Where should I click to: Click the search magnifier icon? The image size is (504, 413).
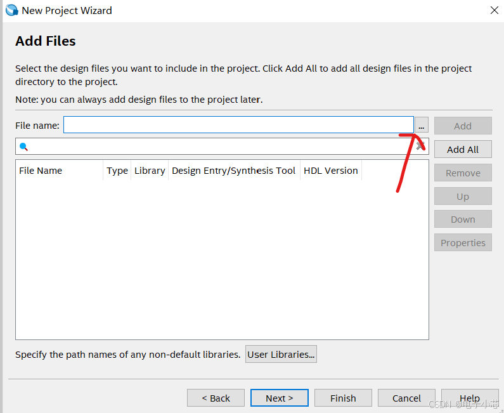pos(24,147)
